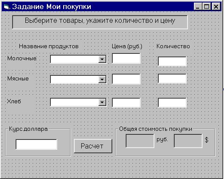This screenshot has height=179, width=224.
Task: Click the 'Задание Мои покупки' title bar text
Action: pyautogui.click(x=52, y=6)
